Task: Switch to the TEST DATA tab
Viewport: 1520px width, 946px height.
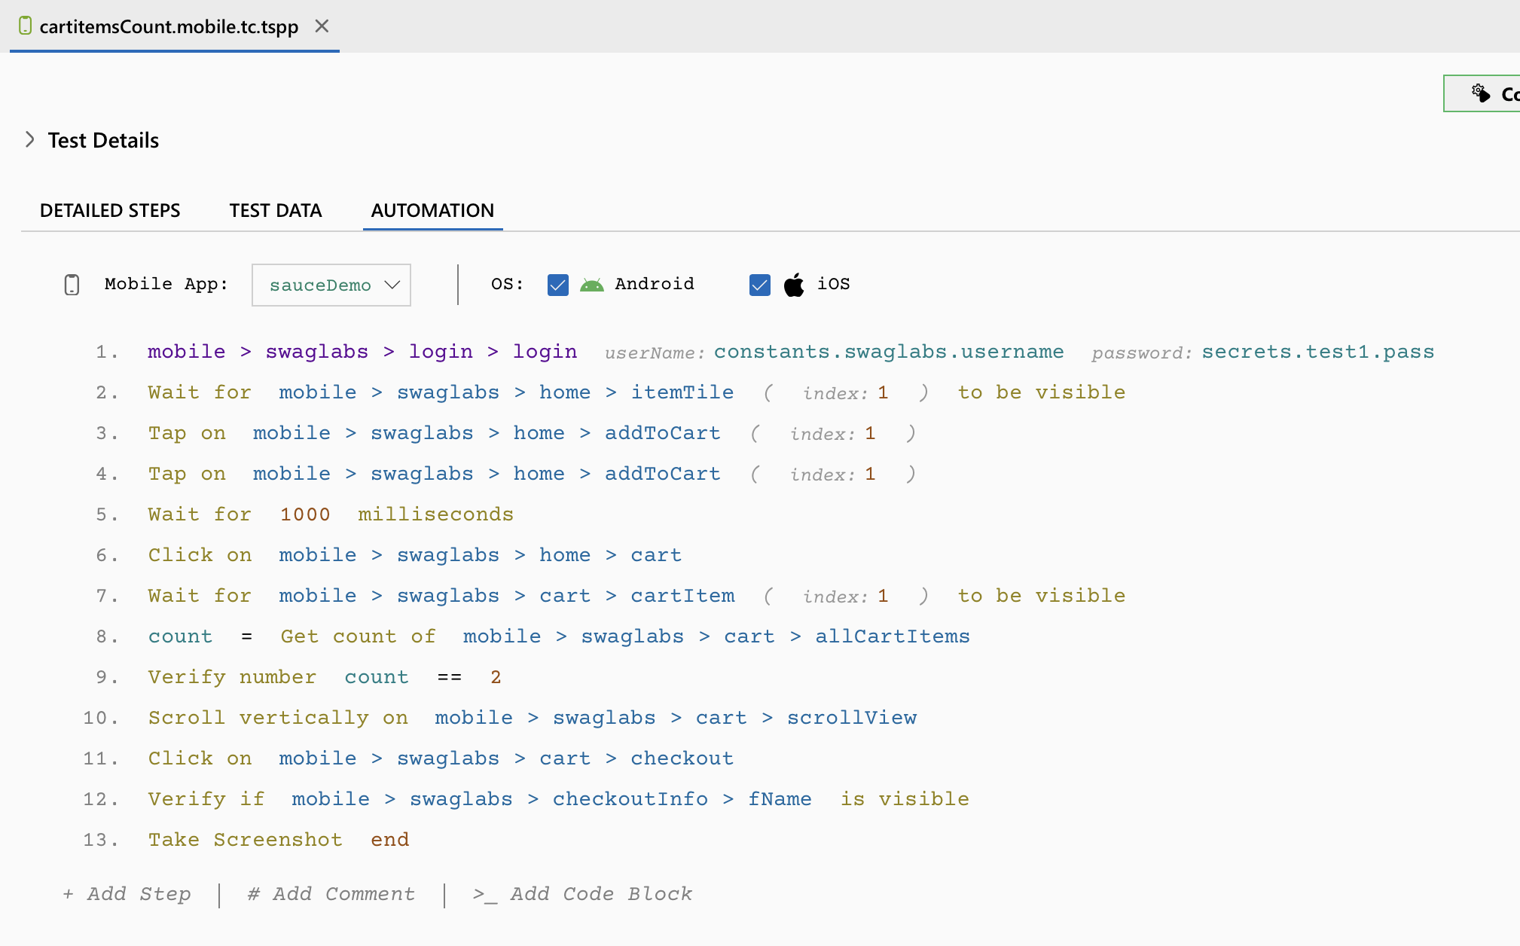Action: [276, 210]
